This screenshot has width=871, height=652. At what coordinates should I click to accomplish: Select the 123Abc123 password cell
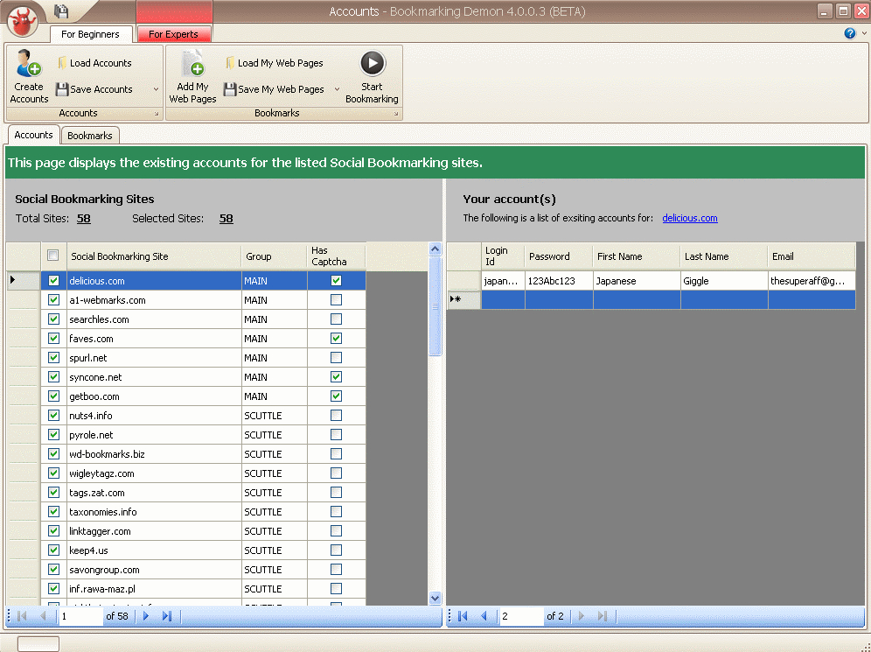point(558,281)
